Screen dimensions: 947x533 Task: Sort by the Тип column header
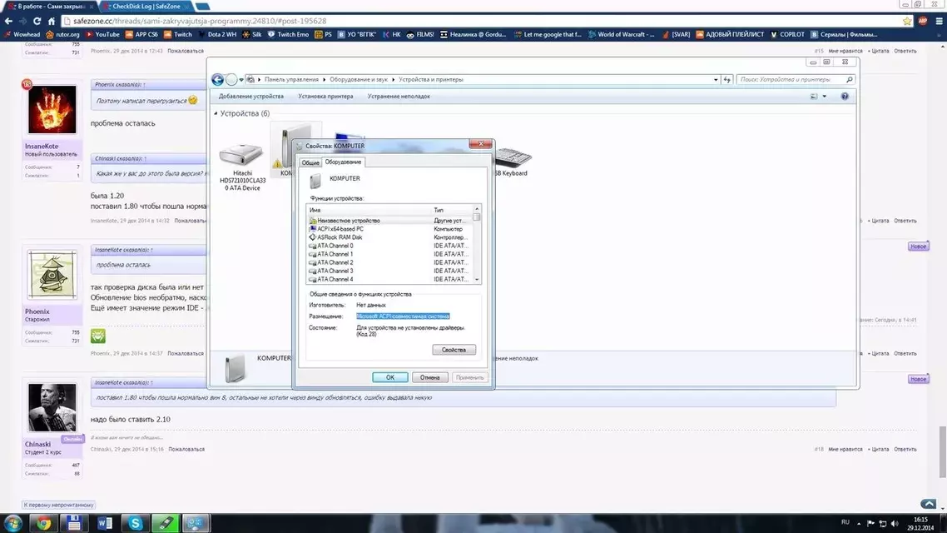pos(453,211)
